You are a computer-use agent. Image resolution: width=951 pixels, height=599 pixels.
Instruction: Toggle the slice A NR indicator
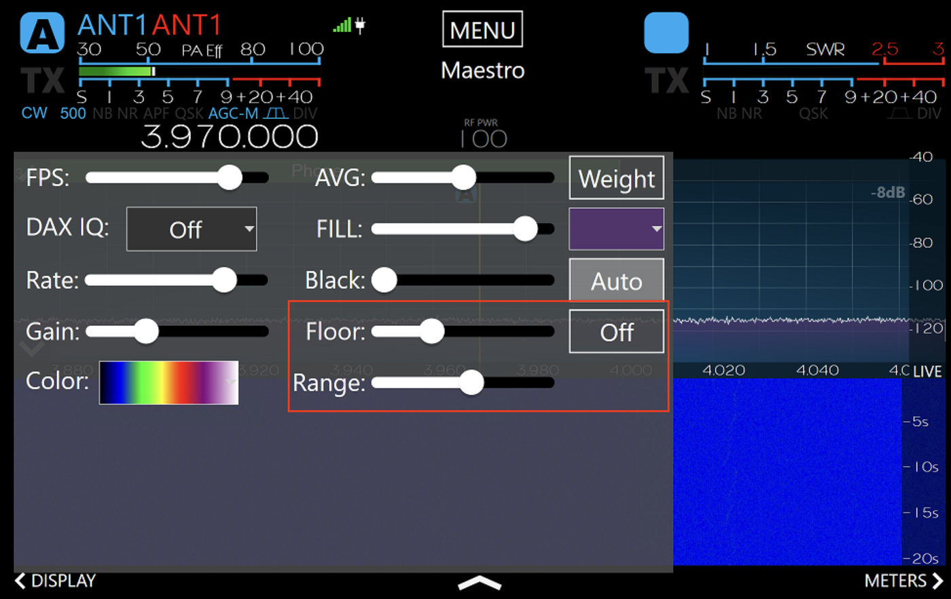coord(127,113)
